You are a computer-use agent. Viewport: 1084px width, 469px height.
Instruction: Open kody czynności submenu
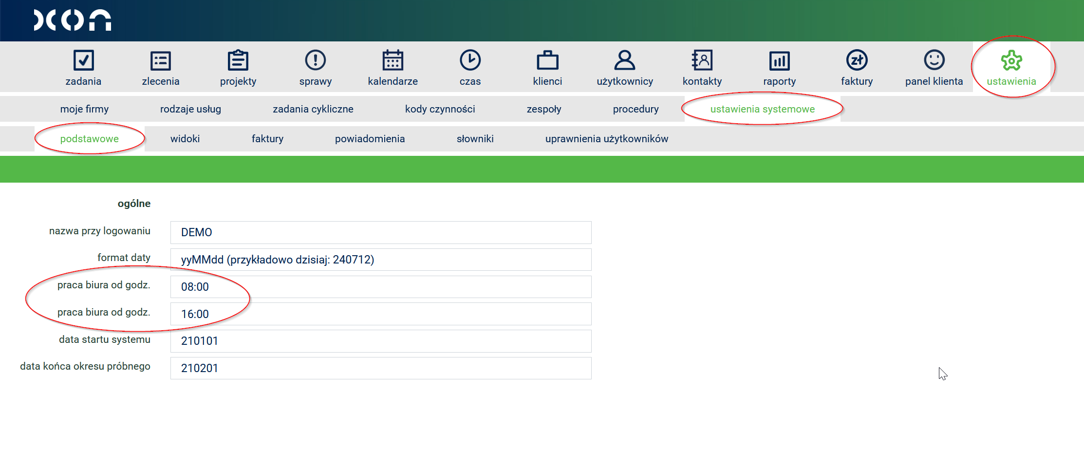click(x=440, y=109)
